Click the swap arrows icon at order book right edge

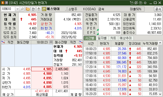click(81, 42)
